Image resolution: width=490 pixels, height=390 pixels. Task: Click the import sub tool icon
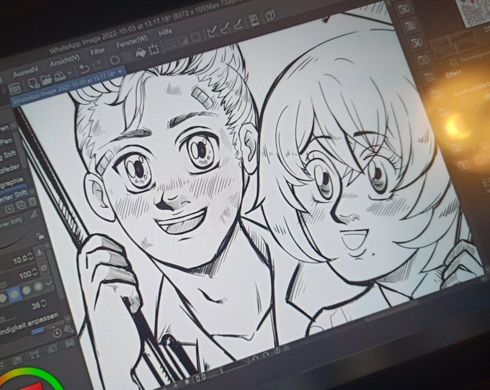9,208
